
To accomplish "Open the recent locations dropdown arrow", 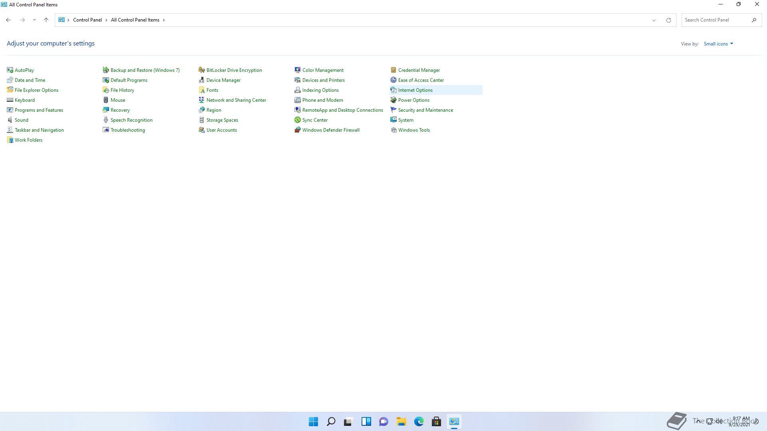I will (x=34, y=20).
